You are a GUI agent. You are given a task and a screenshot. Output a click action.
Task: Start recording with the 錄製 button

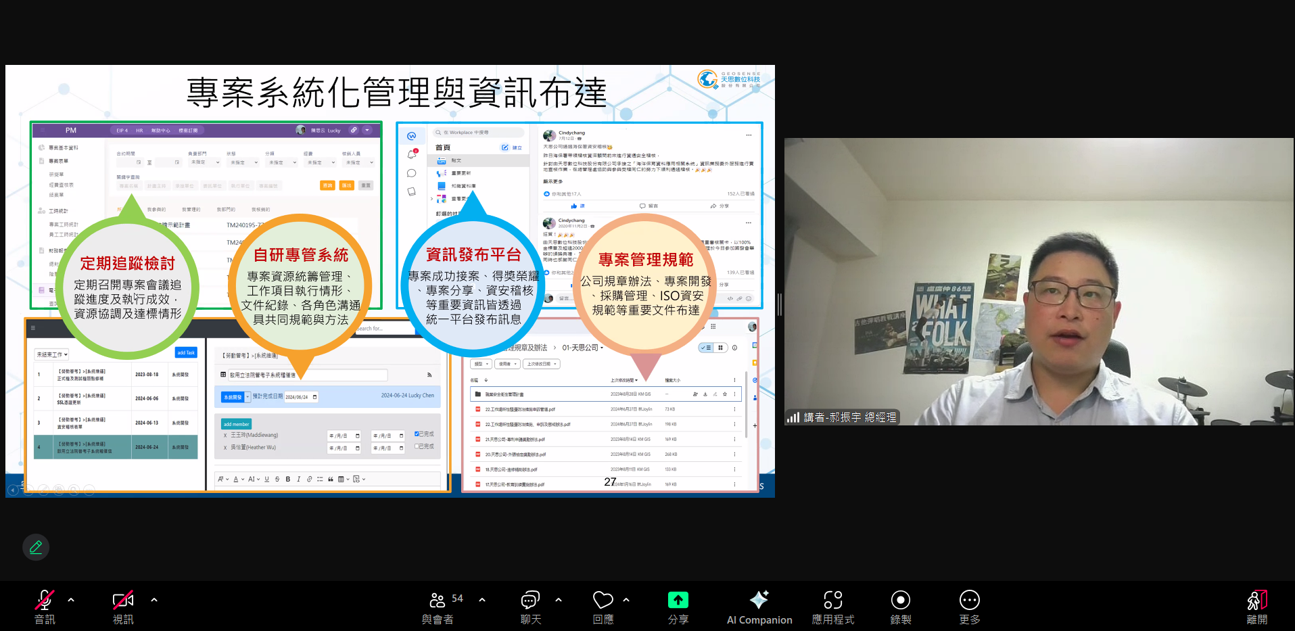point(900,607)
